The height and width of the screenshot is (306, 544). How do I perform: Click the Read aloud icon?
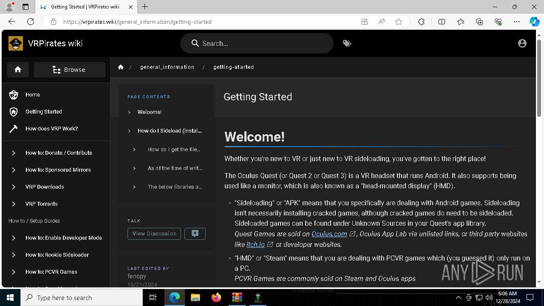(382, 22)
